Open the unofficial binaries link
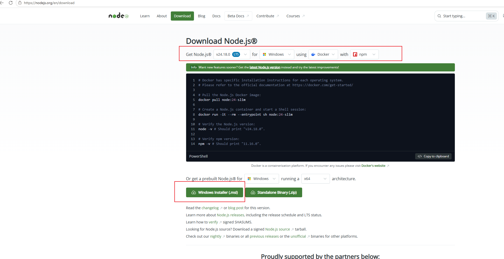Viewport: 504px width, 259px height. pos(298,236)
